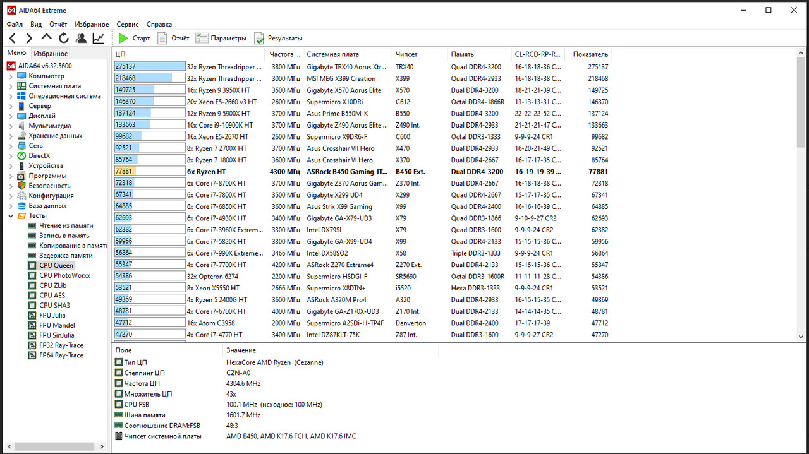The image size is (809, 454).
Task: Select Задержка памяти test icon
Action: [33, 256]
